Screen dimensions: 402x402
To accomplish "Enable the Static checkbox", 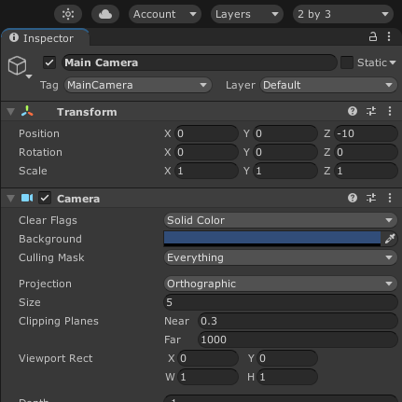I will pos(347,62).
